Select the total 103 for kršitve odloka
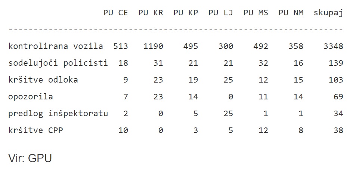Image resolution: width=359 pixels, height=173 pixels. coord(336,80)
